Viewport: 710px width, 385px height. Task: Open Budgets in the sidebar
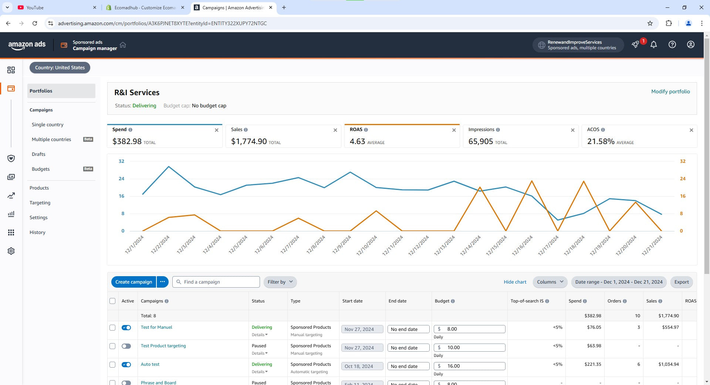41,169
